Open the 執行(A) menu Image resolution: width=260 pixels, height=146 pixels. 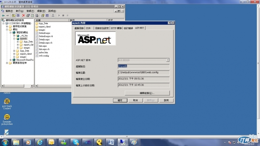[19, 11]
